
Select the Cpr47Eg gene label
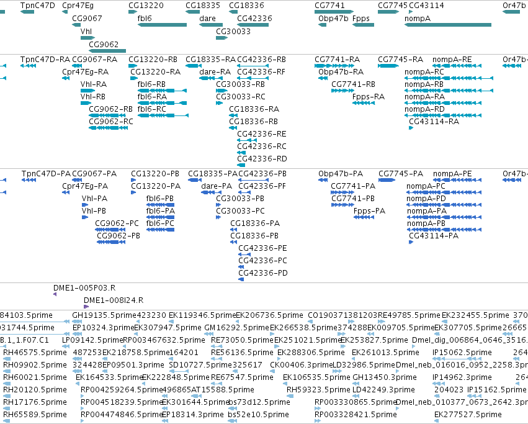[x=78, y=6]
